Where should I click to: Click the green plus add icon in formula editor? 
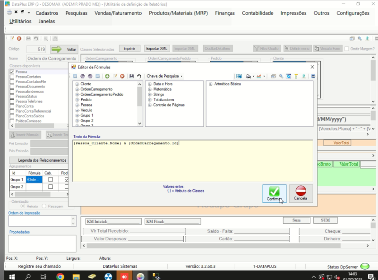[107, 76]
